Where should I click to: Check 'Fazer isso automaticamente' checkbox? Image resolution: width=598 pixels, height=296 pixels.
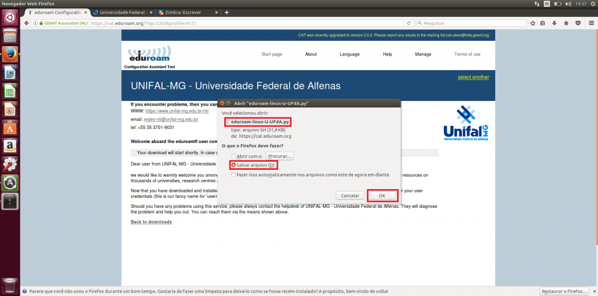pos(234,175)
